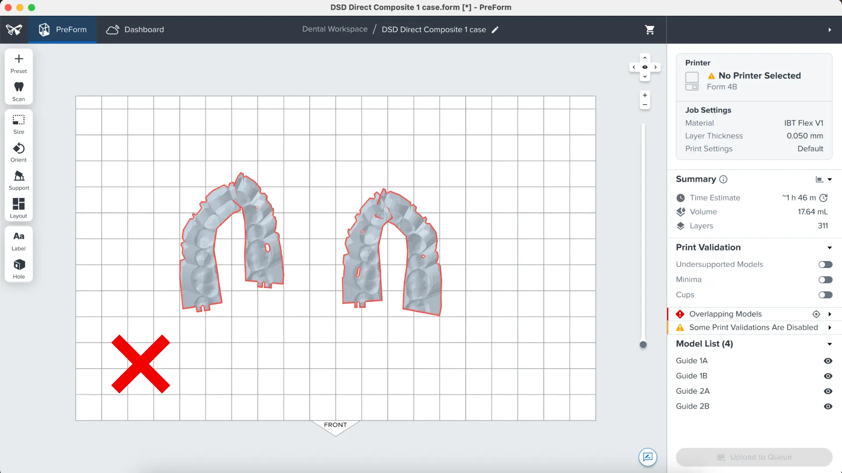Refresh the time estimate
The width and height of the screenshot is (842, 473).
pyautogui.click(x=824, y=198)
